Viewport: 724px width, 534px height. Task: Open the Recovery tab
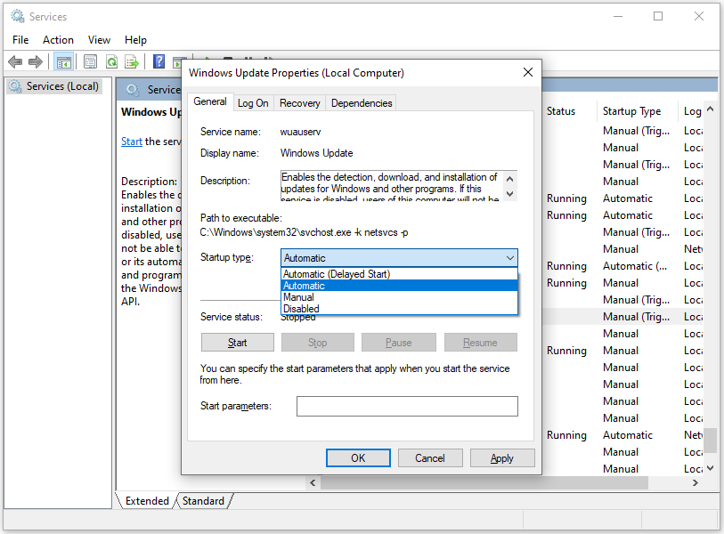pyautogui.click(x=299, y=103)
